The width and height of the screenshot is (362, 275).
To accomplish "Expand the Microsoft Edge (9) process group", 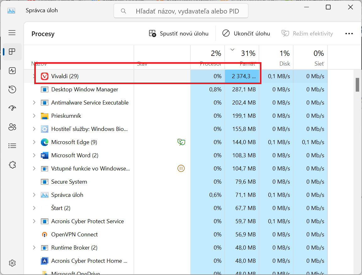I will (34, 142).
